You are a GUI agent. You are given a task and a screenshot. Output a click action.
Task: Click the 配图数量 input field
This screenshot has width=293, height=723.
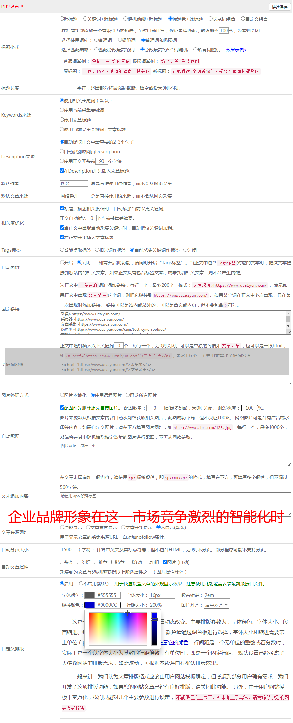click(x=155, y=408)
